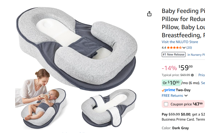This screenshot has width=205, height=133.
Task: Click the share icon above product image
Action: (x=149, y=14)
